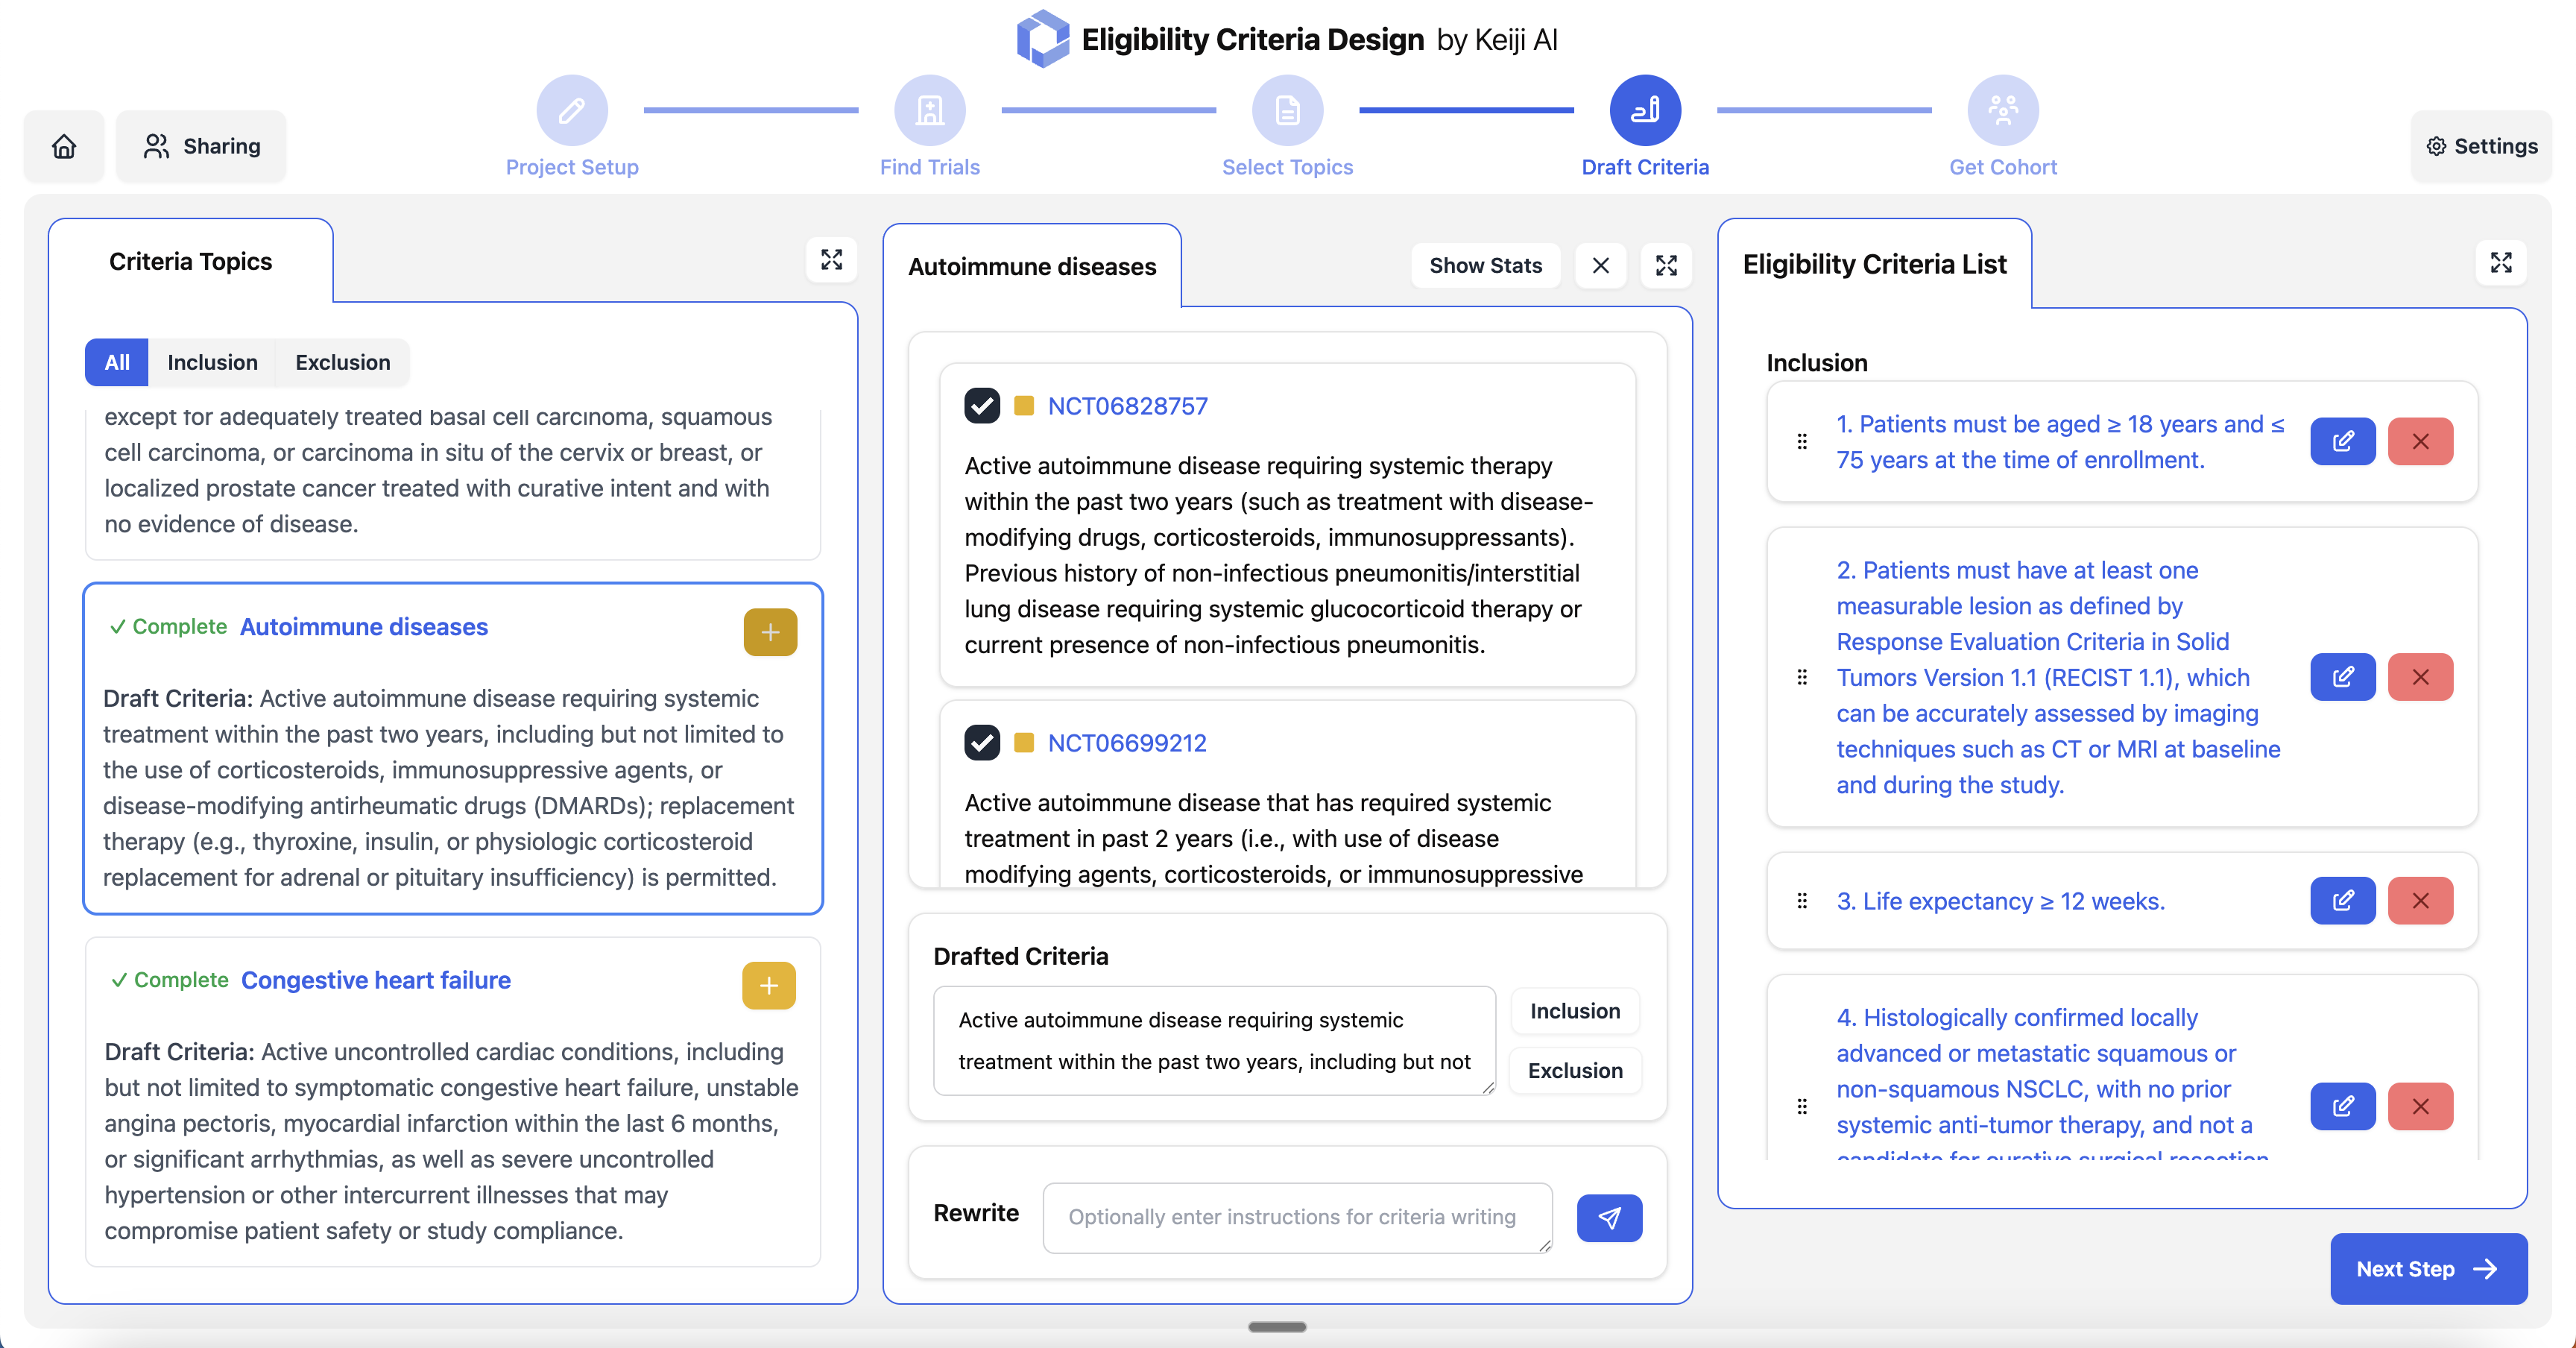Open the Get Cohort step icon
Image resolution: width=2576 pixels, height=1348 pixels.
tap(2002, 110)
